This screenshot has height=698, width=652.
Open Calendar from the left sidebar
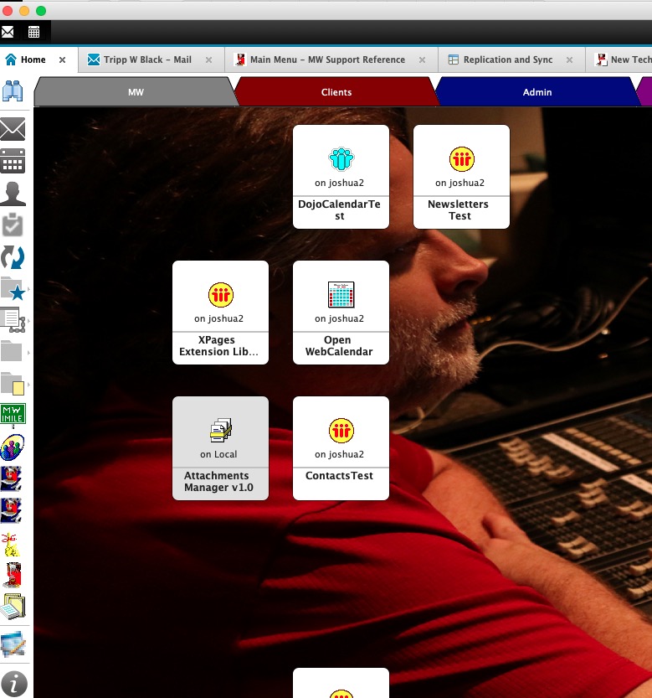tap(13, 161)
